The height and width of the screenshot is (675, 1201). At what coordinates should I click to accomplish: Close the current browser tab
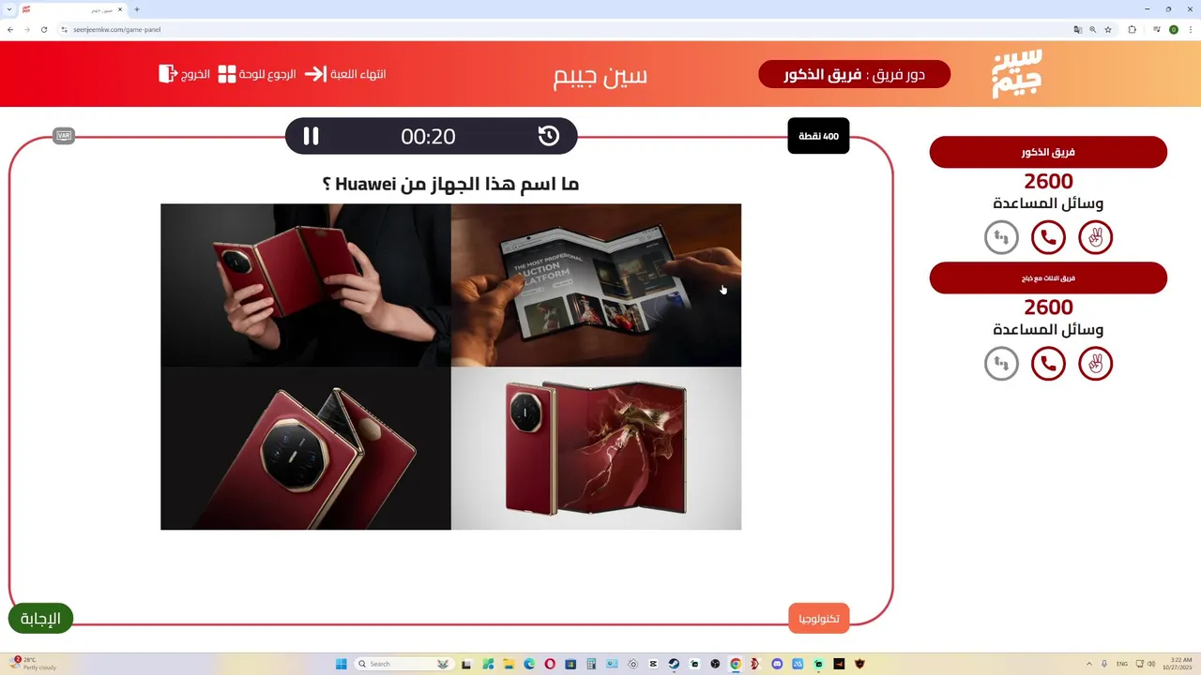tap(120, 9)
